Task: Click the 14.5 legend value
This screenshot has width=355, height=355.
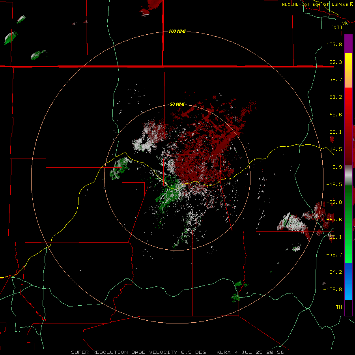Action: click(336, 149)
